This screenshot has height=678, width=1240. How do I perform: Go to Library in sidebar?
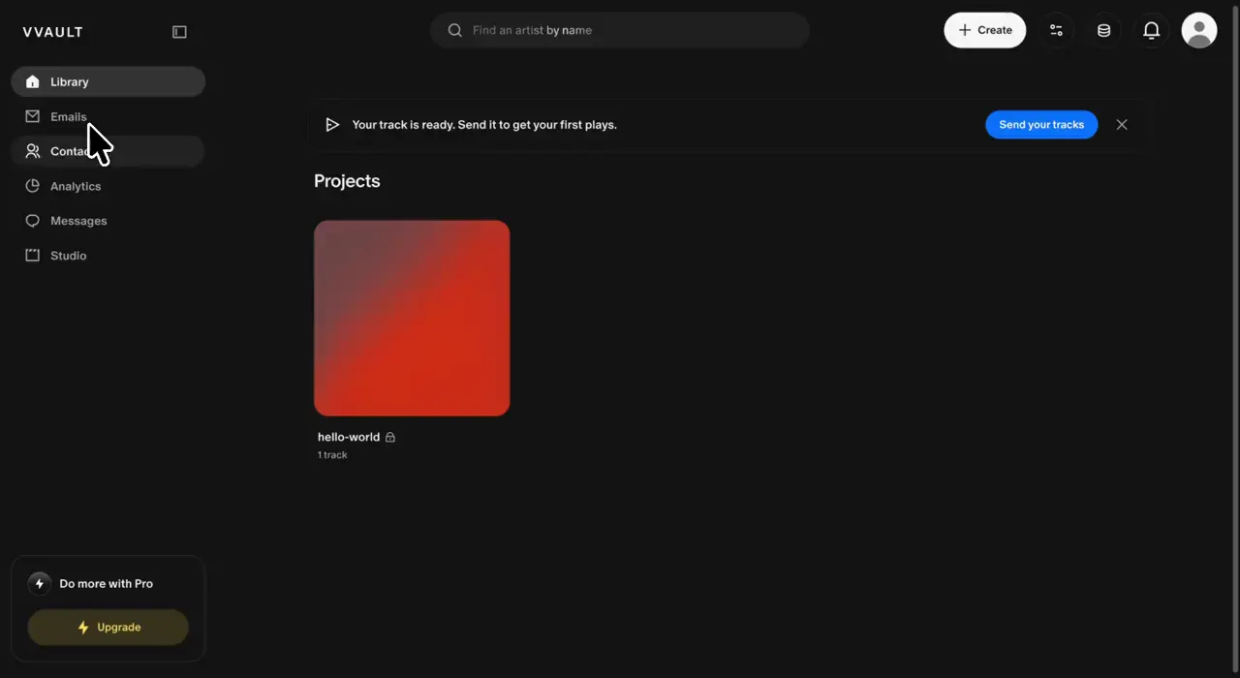(x=108, y=81)
